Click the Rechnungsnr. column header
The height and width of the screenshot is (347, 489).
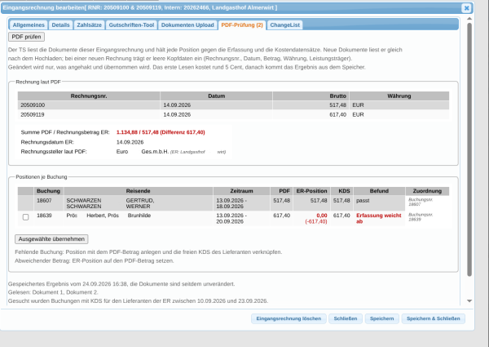(89, 96)
